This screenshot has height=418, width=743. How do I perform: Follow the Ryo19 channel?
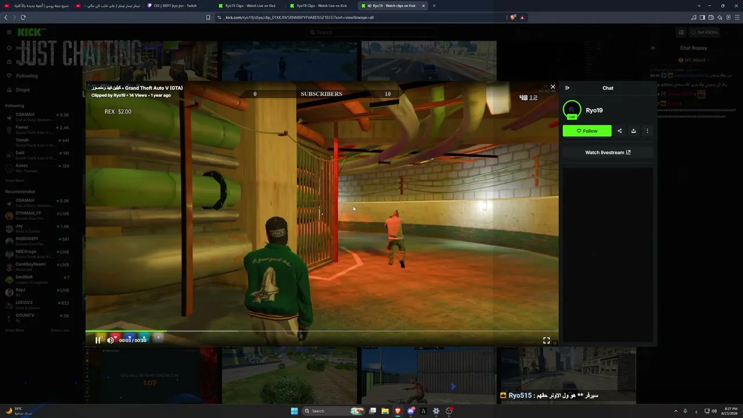click(x=587, y=131)
